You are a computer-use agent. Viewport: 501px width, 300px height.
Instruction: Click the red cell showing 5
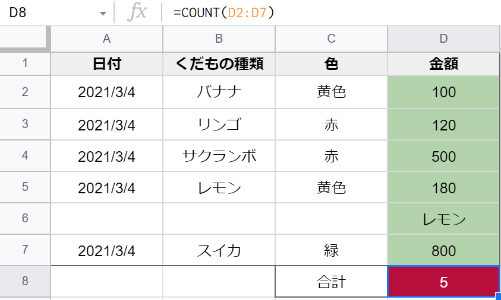tap(443, 282)
